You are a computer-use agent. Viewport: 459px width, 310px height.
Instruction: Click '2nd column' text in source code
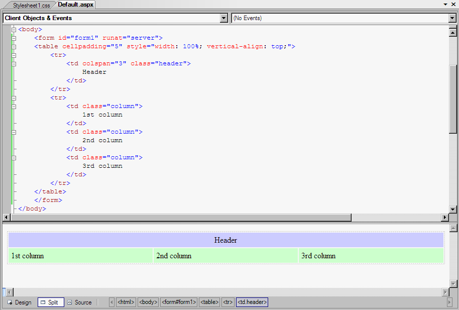pyautogui.click(x=102, y=140)
